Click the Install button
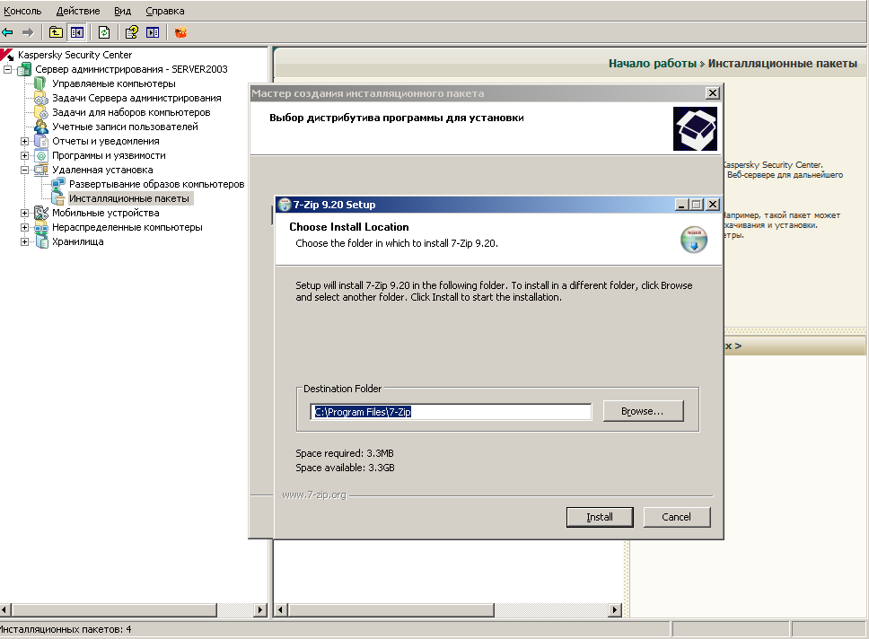Viewport: 869px width, 639px height. coord(600,517)
